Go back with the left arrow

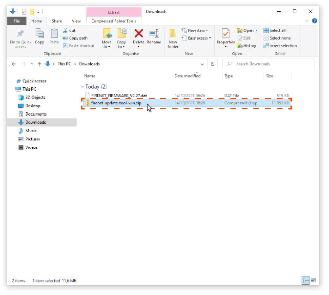[x=14, y=64]
